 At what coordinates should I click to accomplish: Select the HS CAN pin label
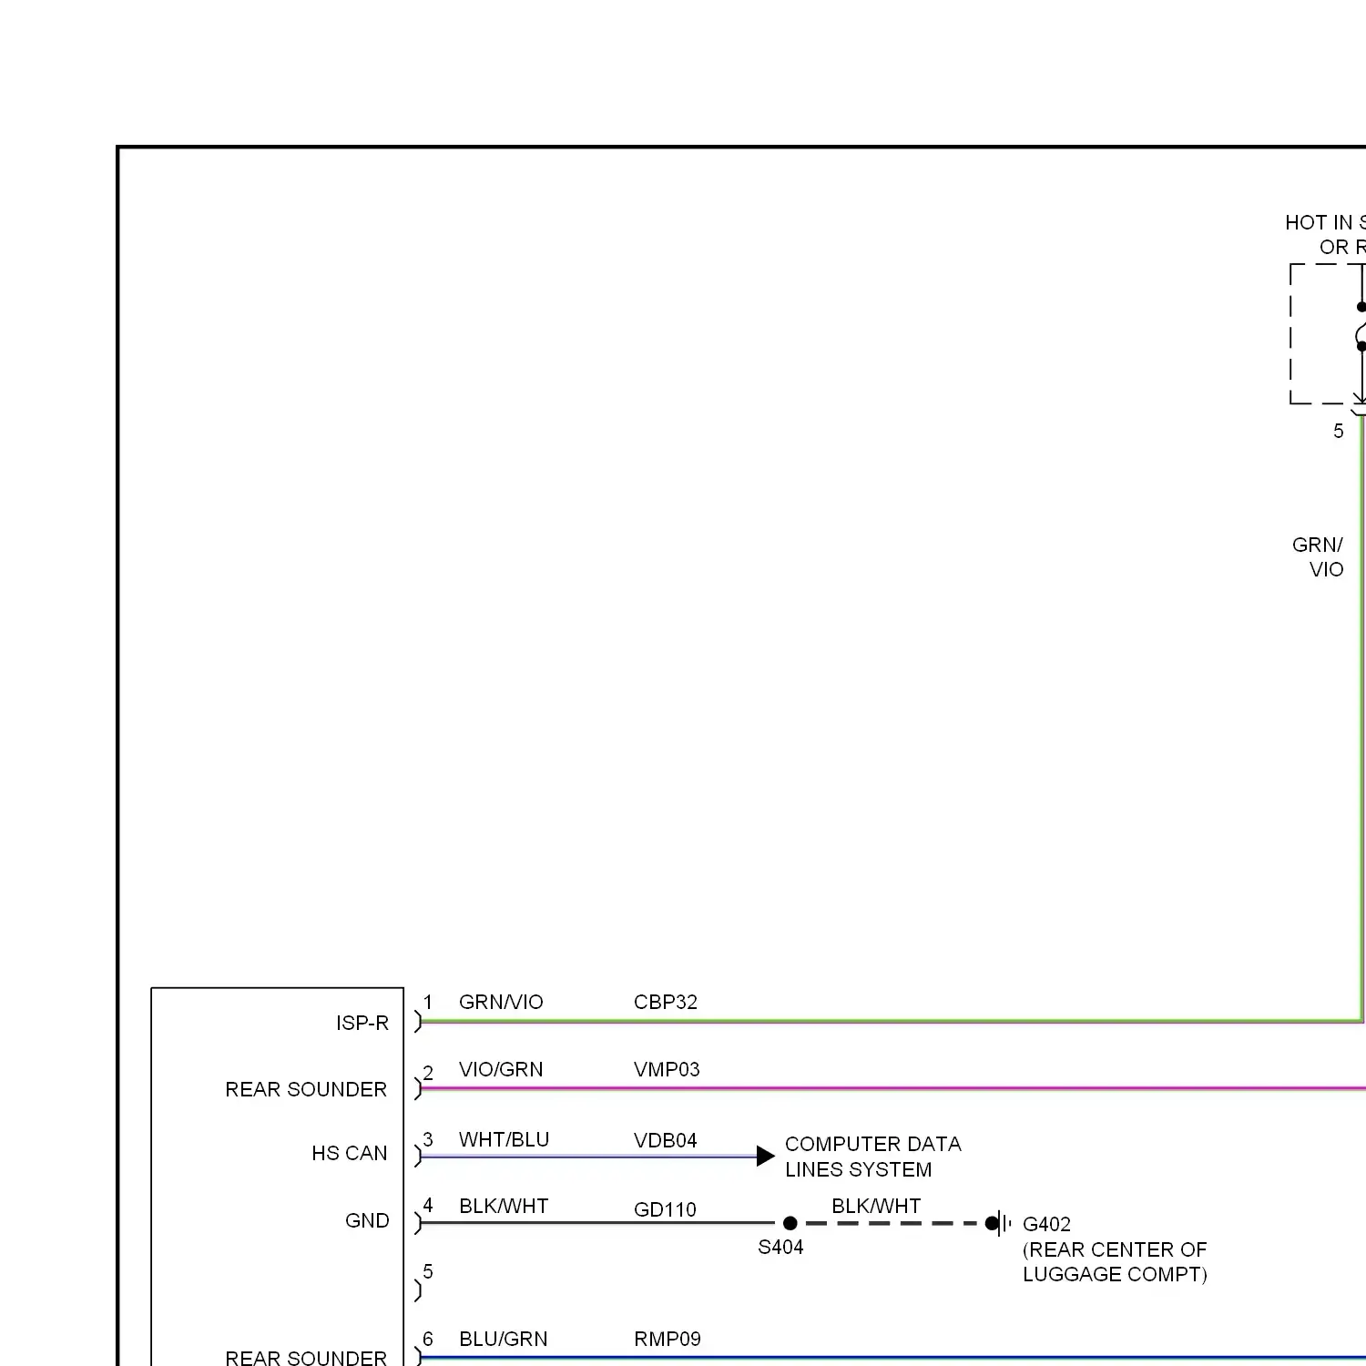tap(349, 1153)
